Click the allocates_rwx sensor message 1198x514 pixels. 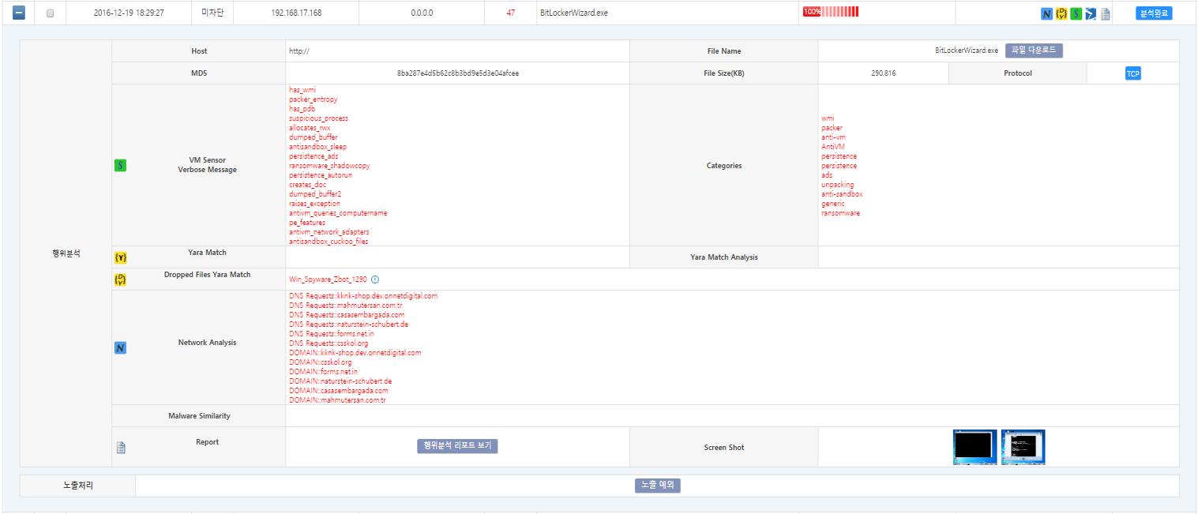pyautogui.click(x=310, y=128)
